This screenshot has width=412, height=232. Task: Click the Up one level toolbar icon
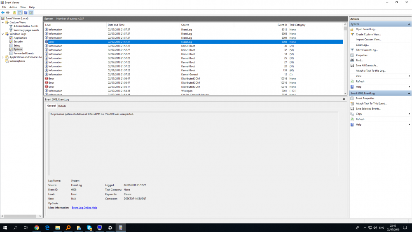(x=14, y=13)
